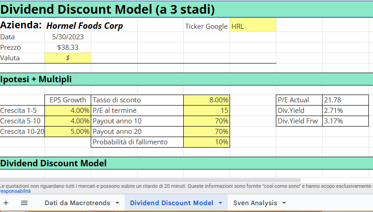The height and width of the screenshot is (212, 373).
Task: Click the P/E Actual value 21.78
Action: coord(346,100)
